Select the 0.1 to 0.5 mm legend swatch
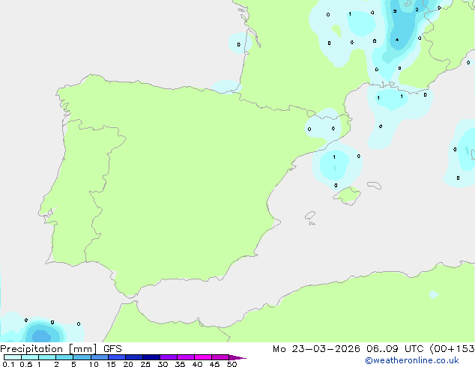The image size is (475, 367). [x=13, y=357]
